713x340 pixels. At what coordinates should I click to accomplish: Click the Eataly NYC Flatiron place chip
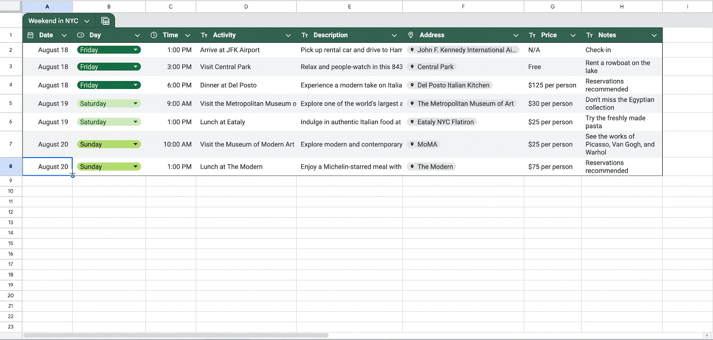click(x=442, y=122)
